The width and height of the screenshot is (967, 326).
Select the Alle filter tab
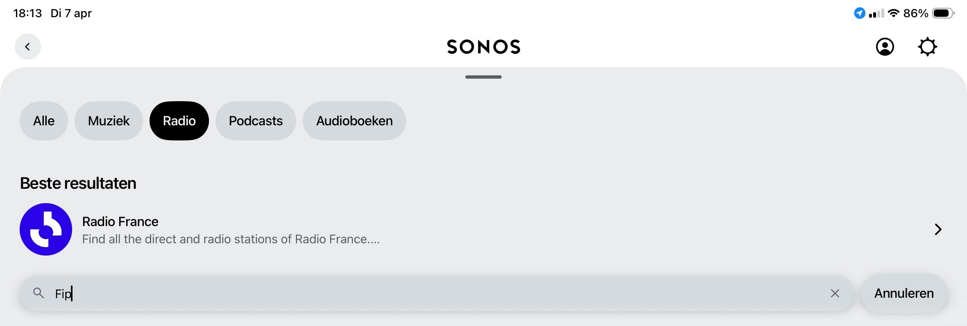point(44,121)
